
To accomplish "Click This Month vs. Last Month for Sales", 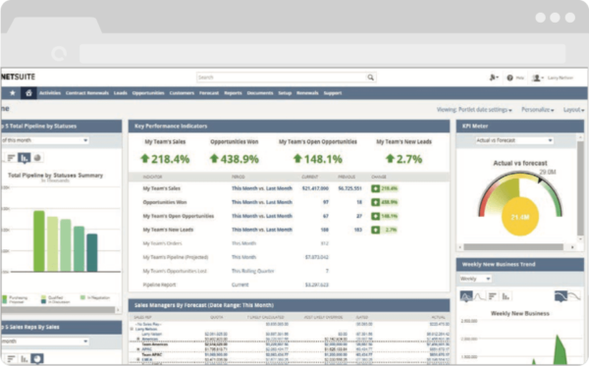I will pyautogui.click(x=262, y=188).
